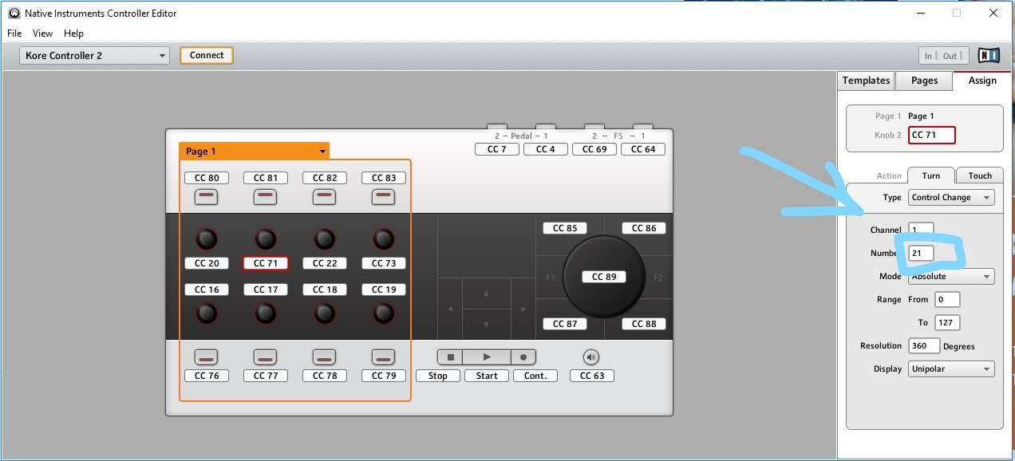
Task: Click the Number input field showing 21
Action: [921, 253]
